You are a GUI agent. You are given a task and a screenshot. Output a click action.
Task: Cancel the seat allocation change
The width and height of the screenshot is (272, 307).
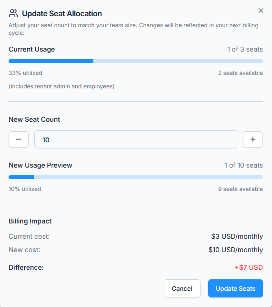(182, 288)
